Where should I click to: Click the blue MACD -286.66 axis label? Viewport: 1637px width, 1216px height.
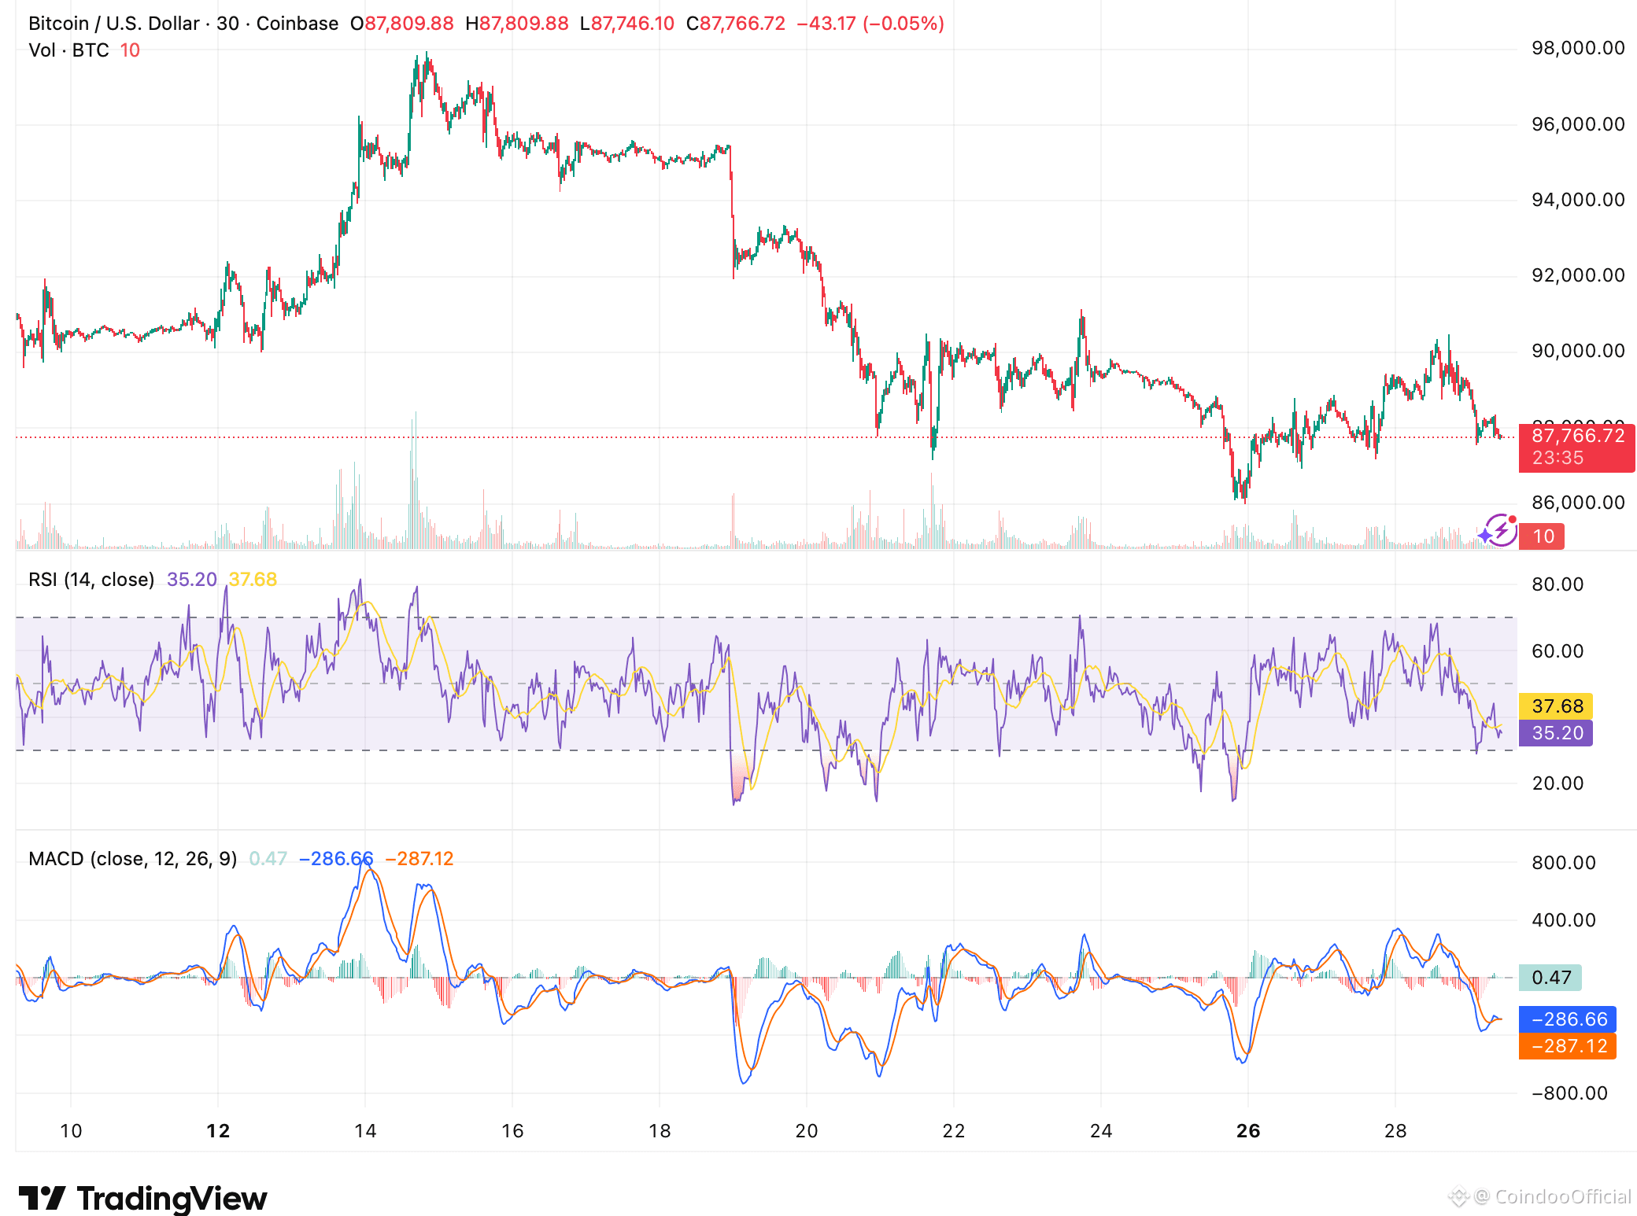pos(1567,1019)
